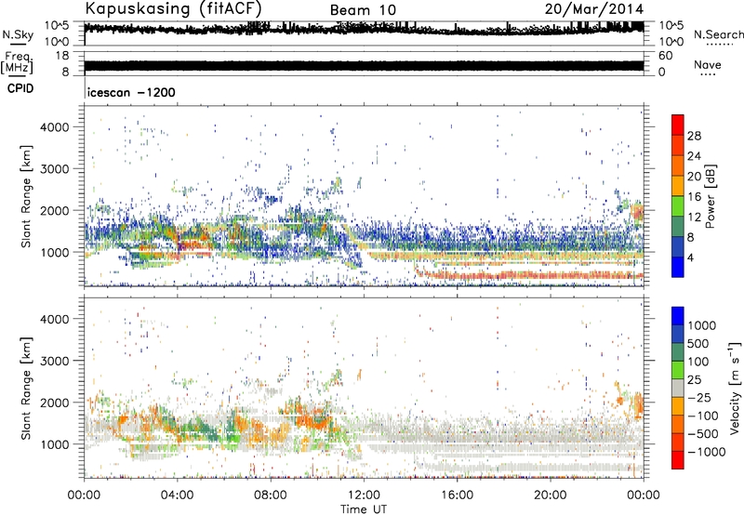Select the 20:00 time tick label
Image resolution: width=744 pixels, height=515 pixels.
coord(550,495)
